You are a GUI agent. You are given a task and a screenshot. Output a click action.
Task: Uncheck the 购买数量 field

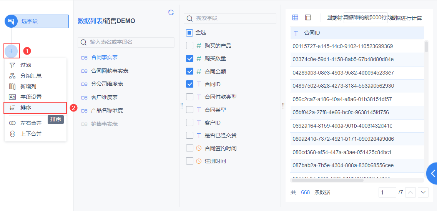point(189,58)
